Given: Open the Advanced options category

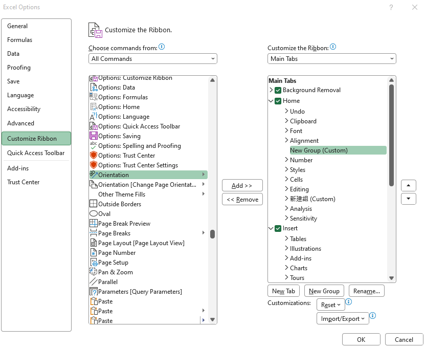Looking at the screenshot, I should point(36,123).
